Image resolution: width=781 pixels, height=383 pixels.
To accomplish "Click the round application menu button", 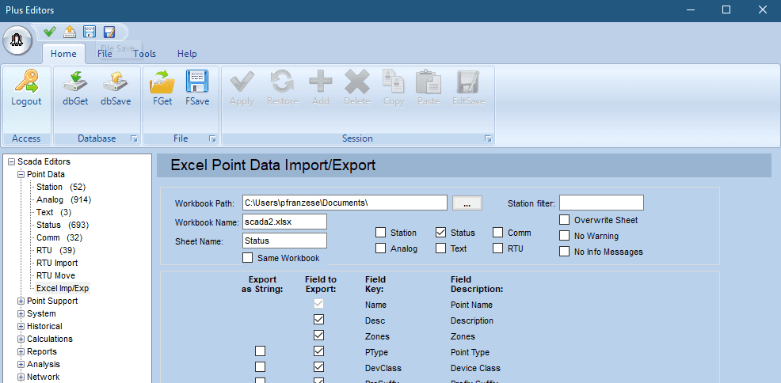I will [17, 41].
